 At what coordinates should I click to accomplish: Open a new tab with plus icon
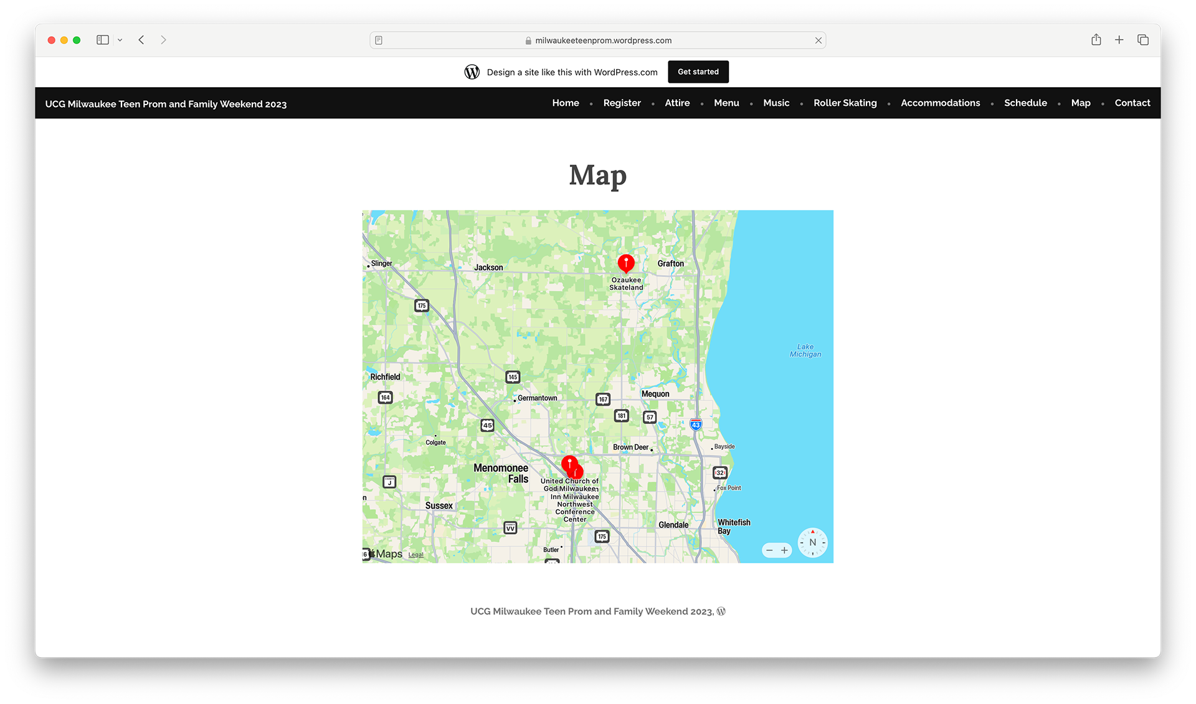[1119, 40]
